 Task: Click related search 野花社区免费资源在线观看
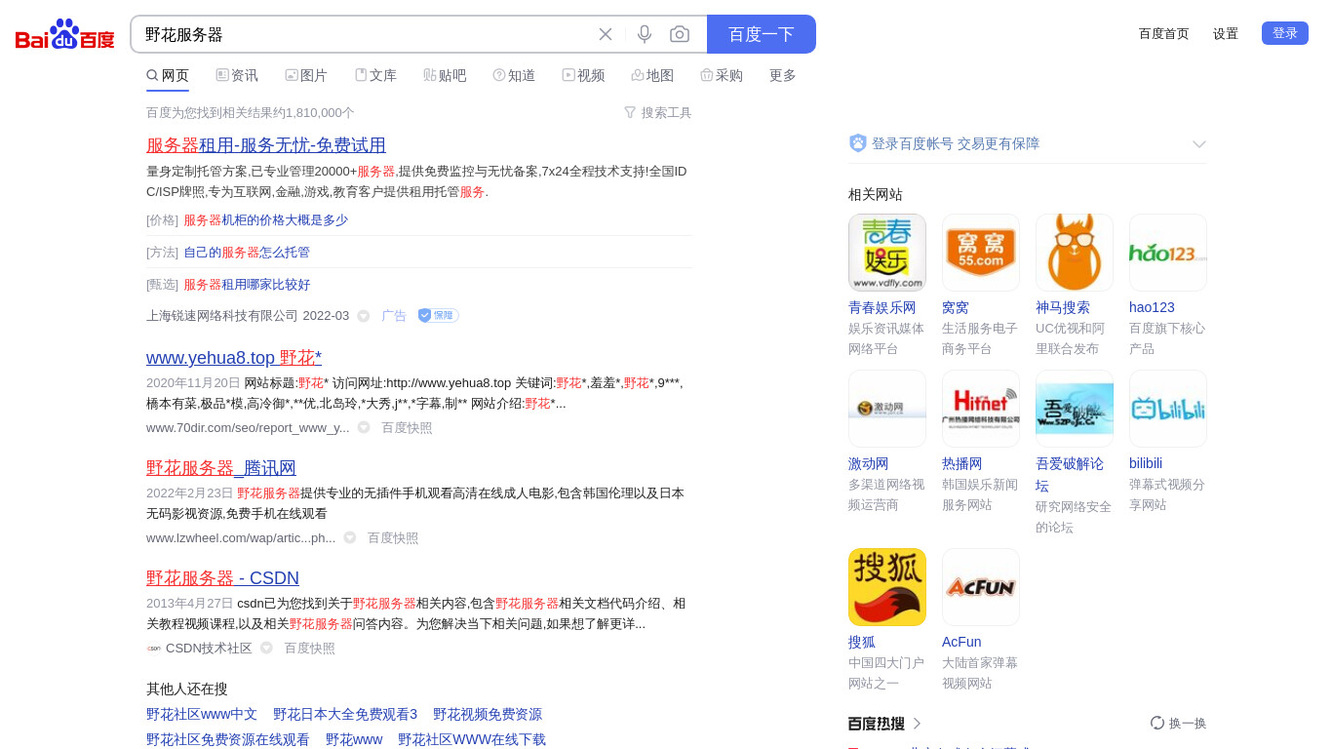[228, 740]
